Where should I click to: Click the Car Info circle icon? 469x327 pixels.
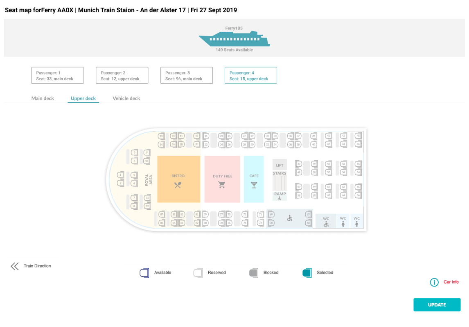click(434, 282)
